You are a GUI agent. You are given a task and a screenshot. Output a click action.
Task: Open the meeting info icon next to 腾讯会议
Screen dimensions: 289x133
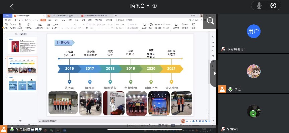tap(155, 6)
